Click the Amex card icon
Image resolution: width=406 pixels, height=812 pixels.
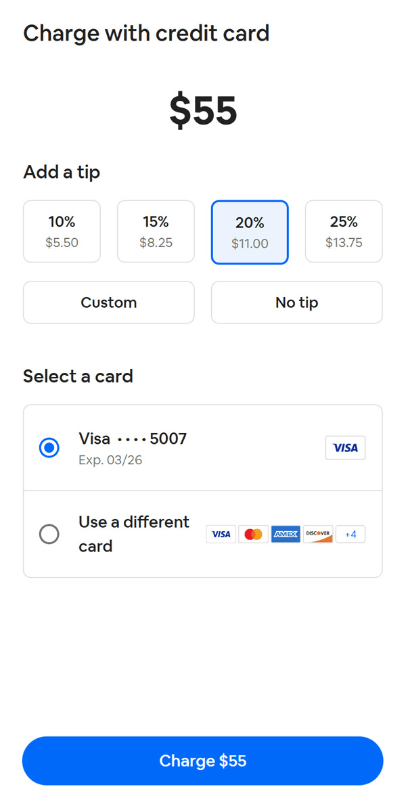[x=286, y=535]
